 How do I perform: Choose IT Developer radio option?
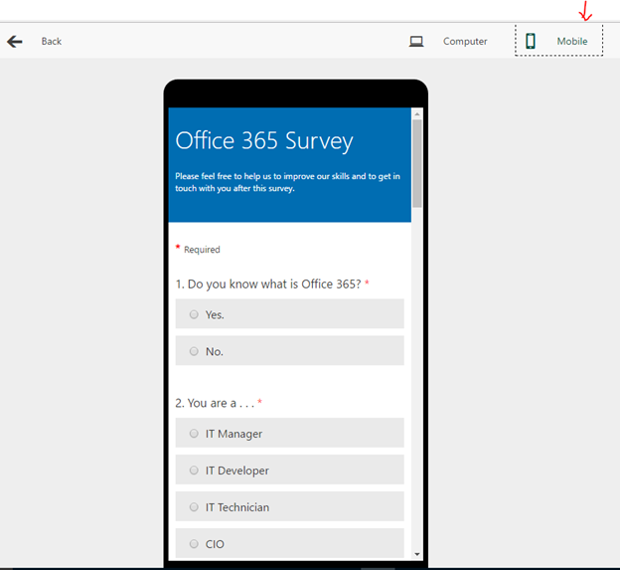(x=194, y=471)
